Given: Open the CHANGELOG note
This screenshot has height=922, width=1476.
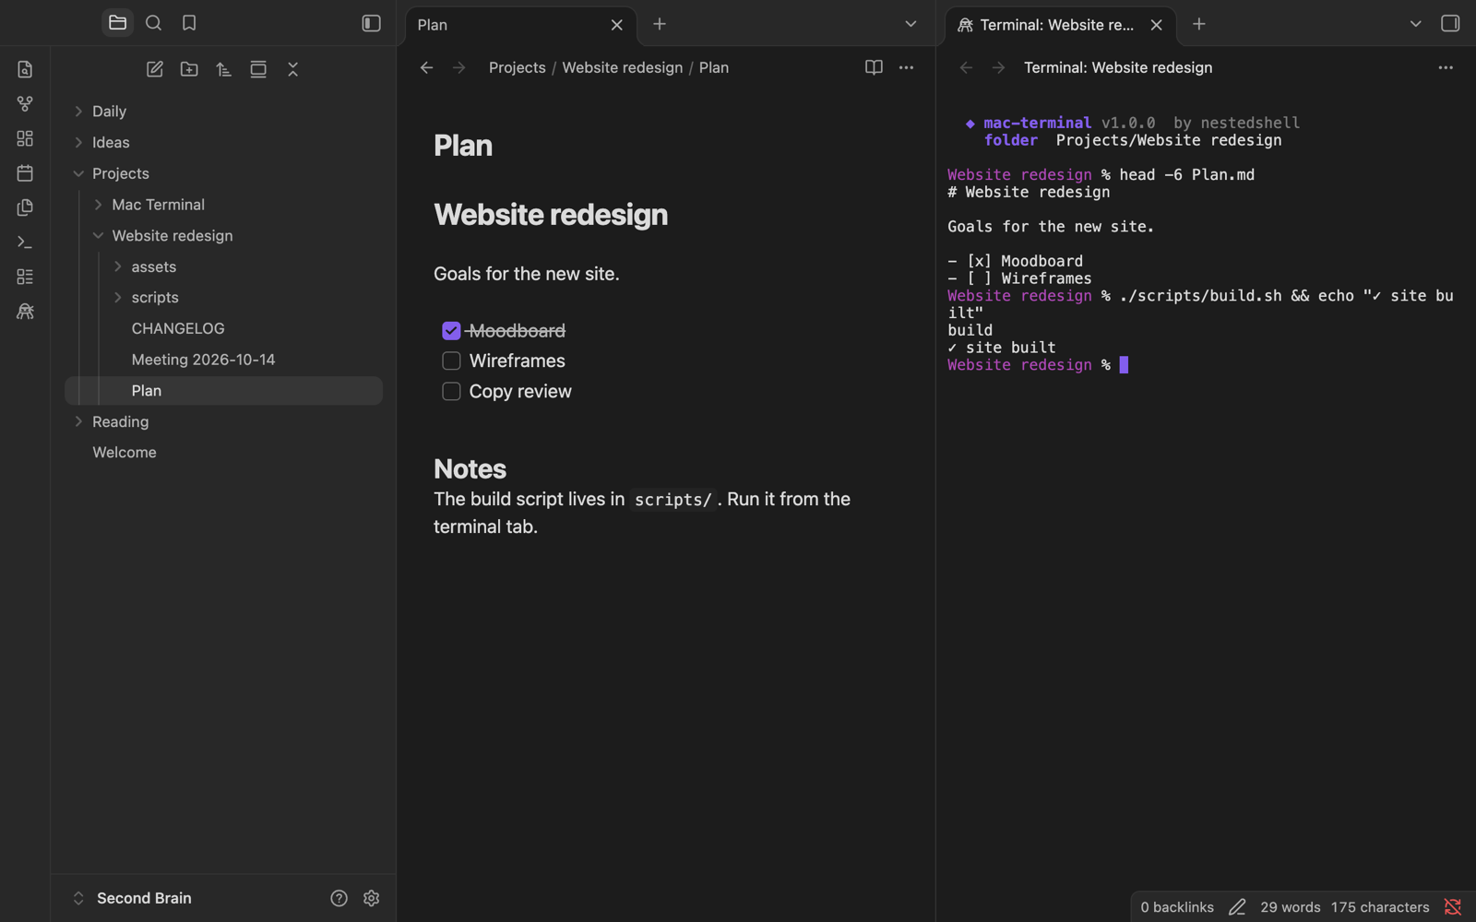Looking at the screenshot, I should [x=178, y=329].
